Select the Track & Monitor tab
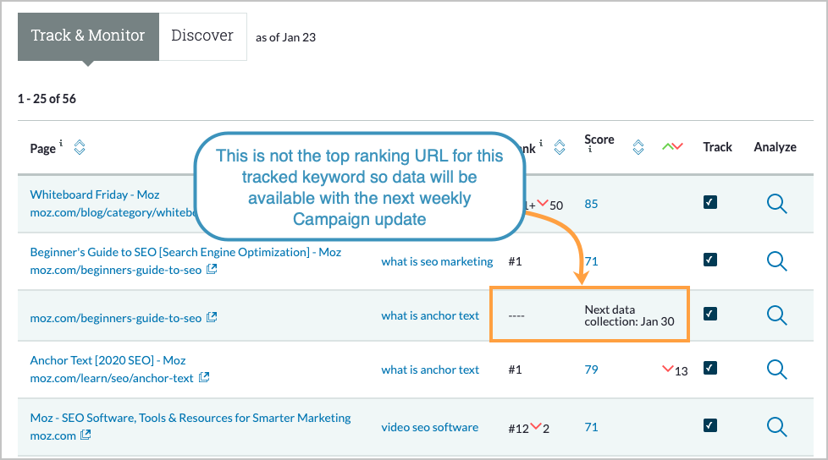Screen dimensions: 828x460 coord(88,36)
